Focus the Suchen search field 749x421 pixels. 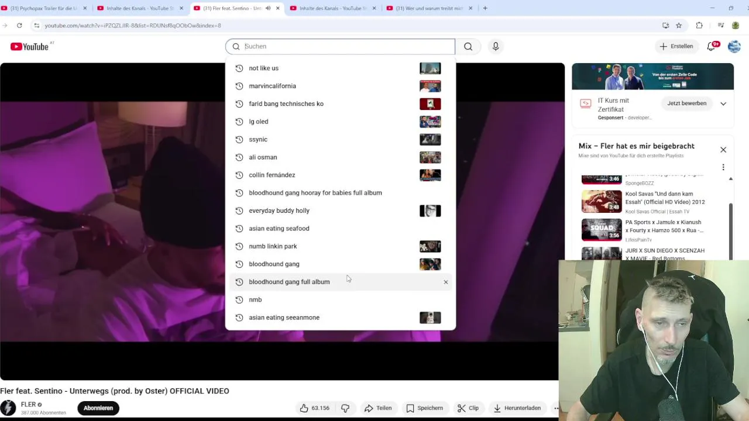(340, 46)
